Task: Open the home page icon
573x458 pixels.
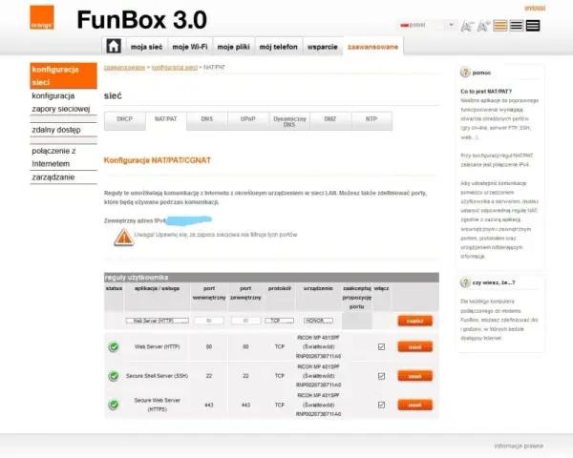Action: point(114,46)
